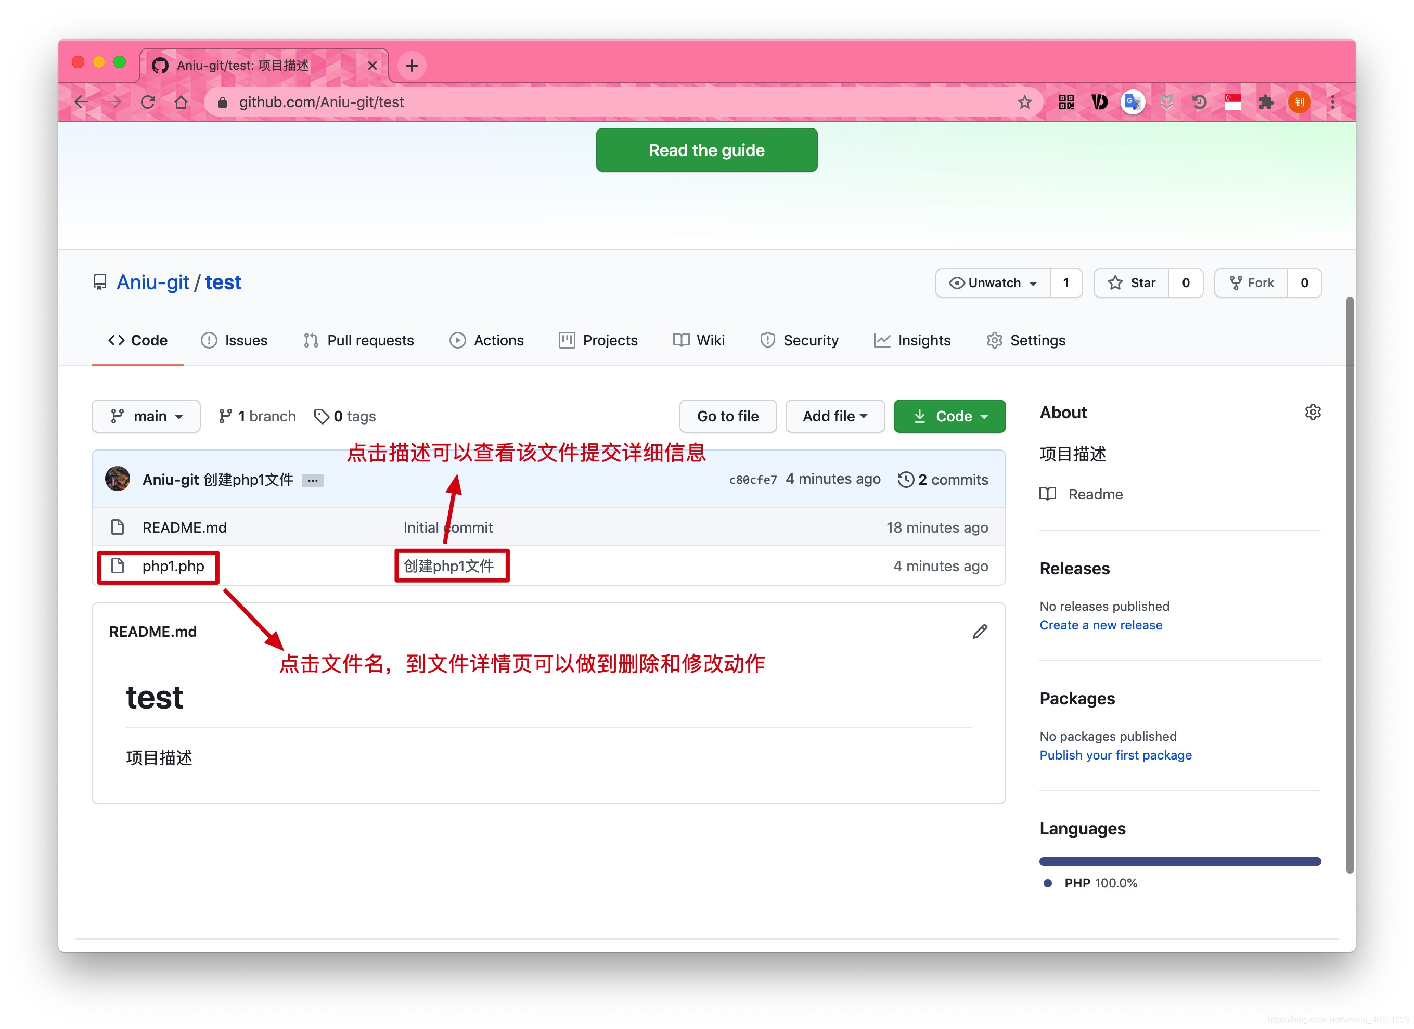Viewport: 1414px width, 1029px height.
Task: Click the Aniu-git commit author avatar
Action: 117,479
